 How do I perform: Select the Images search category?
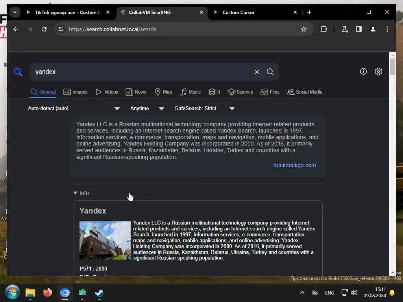[x=75, y=92]
